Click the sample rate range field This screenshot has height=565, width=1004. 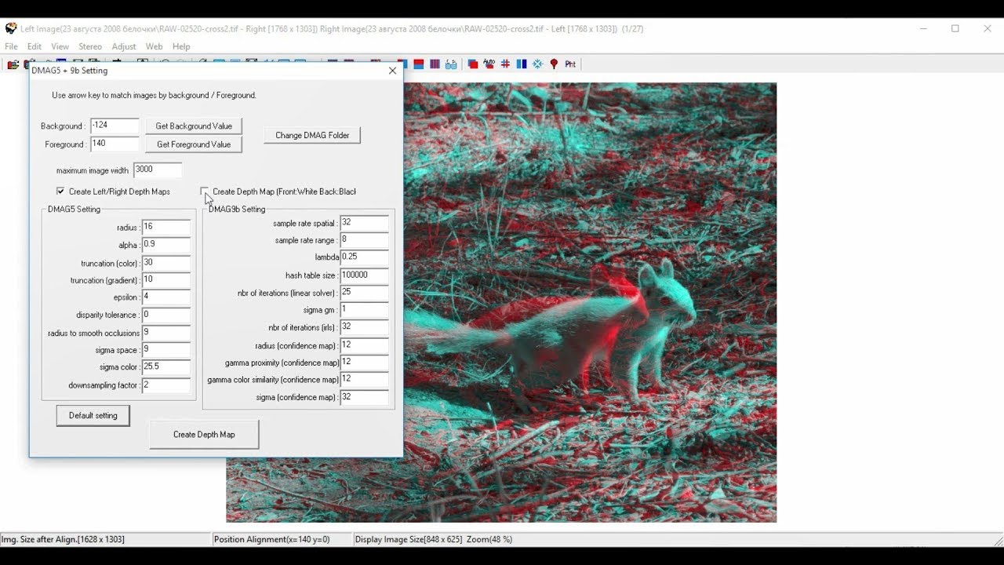365,240
